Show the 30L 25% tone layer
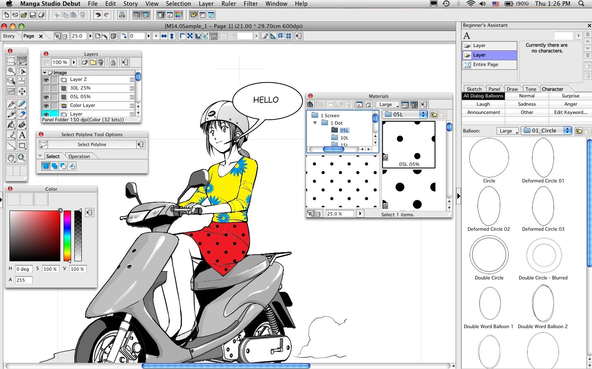Screen dimensions: 592x369 point(46,88)
